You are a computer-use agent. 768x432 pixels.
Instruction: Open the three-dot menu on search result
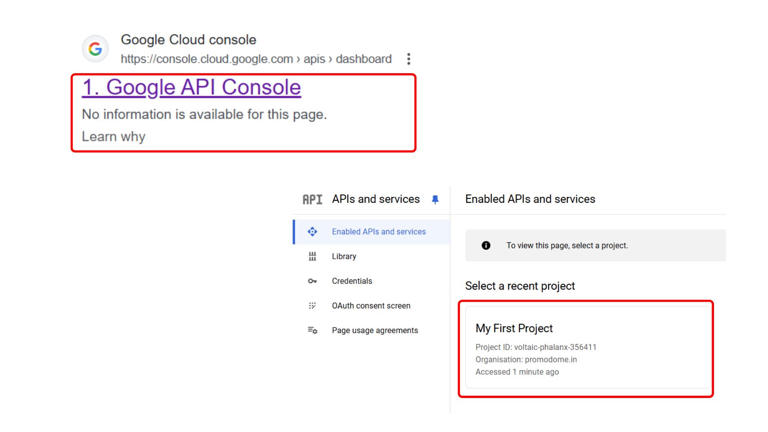[x=408, y=59]
